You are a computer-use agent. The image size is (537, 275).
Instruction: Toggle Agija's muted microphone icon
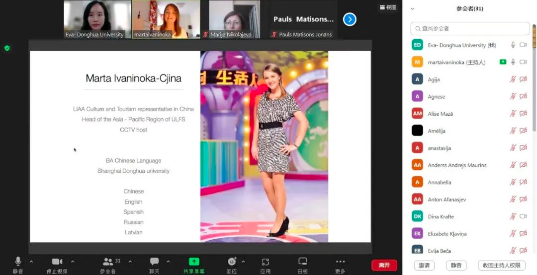click(513, 79)
